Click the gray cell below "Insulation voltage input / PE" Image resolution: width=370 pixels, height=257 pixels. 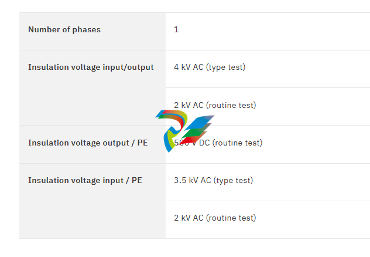click(92, 218)
